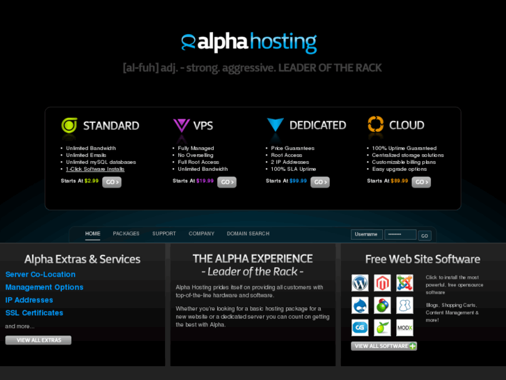Click the 'and more...' text

point(19,326)
